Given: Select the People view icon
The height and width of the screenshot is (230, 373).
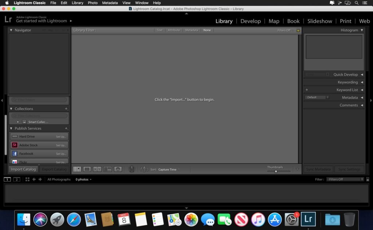Looking at the screenshot, I should tap(118, 169).
